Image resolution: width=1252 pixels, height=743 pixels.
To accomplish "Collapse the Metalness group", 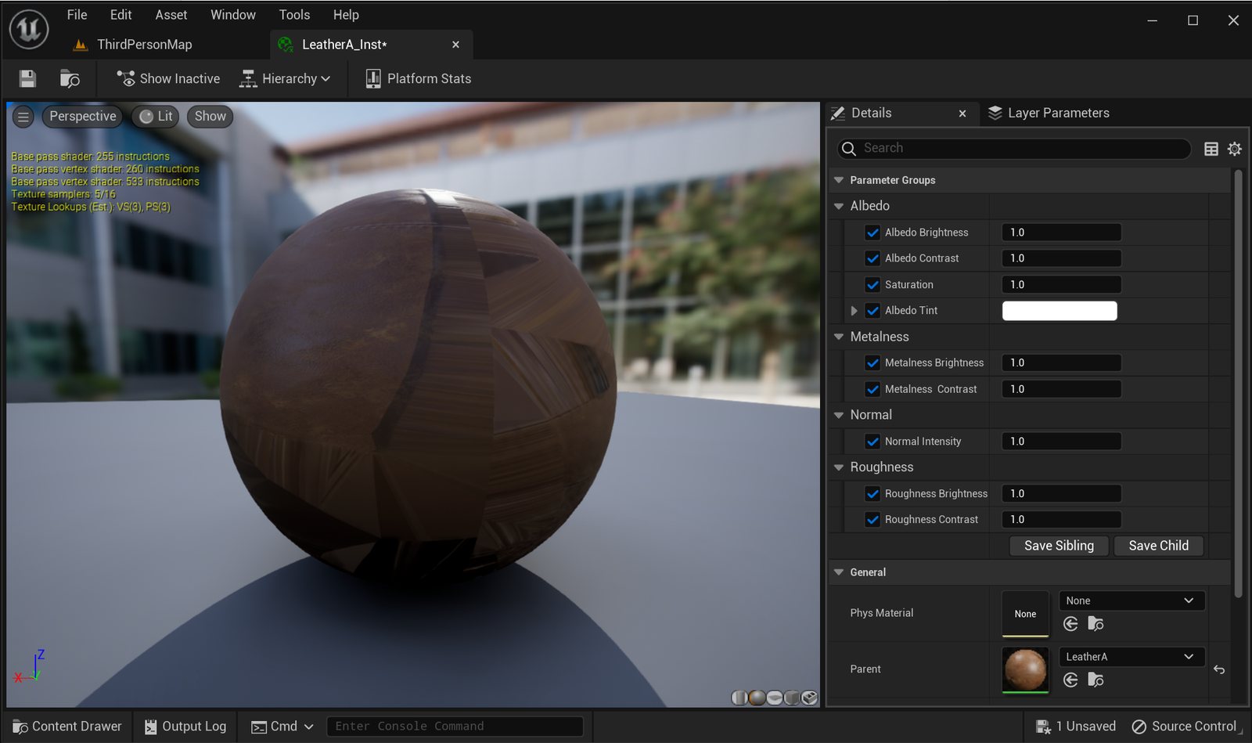I will pos(839,337).
